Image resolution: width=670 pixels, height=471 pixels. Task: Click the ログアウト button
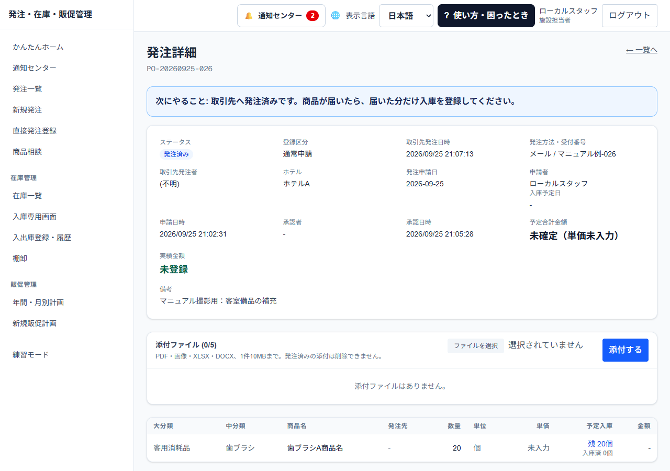point(630,16)
